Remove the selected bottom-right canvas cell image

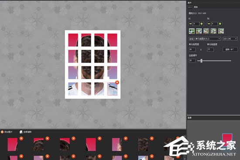(117, 82)
